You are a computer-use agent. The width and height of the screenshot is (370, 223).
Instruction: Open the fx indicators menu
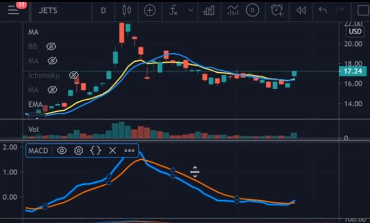pyautogui.click(x=174, y=11)
